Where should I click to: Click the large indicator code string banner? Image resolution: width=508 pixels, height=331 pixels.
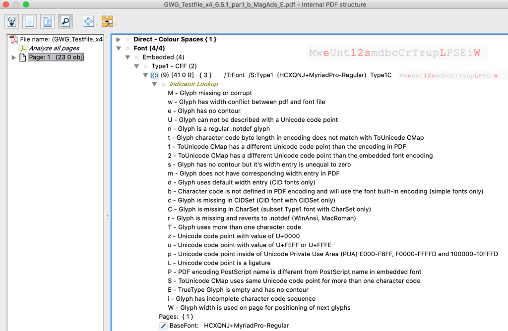coord(394,53)
